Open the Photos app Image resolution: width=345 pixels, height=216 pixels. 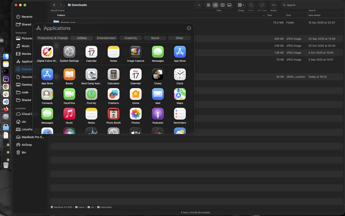(136, 114)
